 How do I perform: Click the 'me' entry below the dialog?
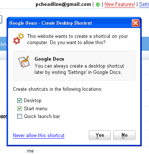coord(30,151)
